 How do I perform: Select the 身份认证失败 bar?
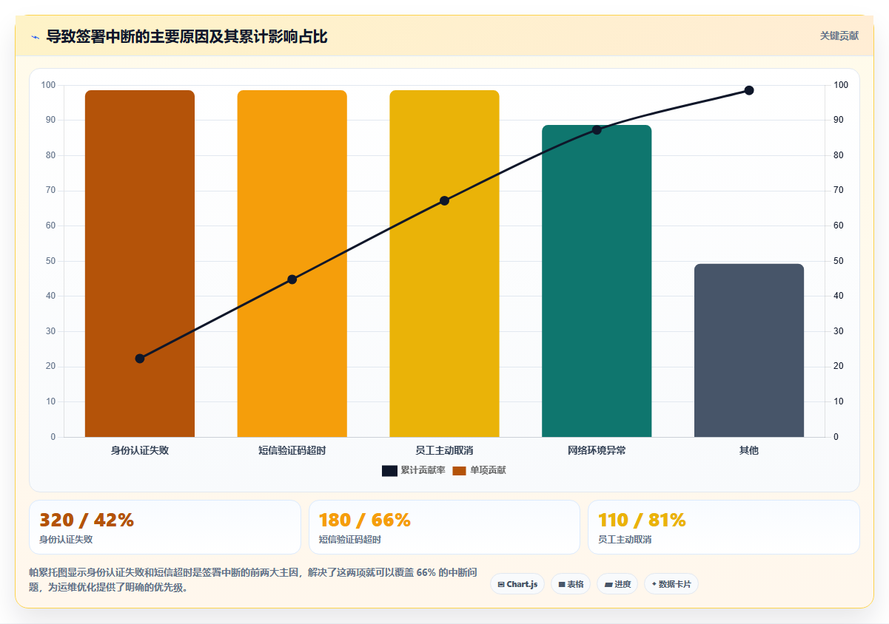tap(140, 264)
